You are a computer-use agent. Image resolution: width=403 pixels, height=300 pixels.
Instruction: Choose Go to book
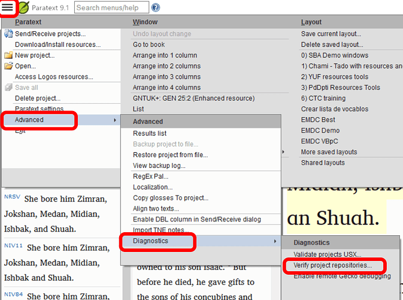coord(149,44)
